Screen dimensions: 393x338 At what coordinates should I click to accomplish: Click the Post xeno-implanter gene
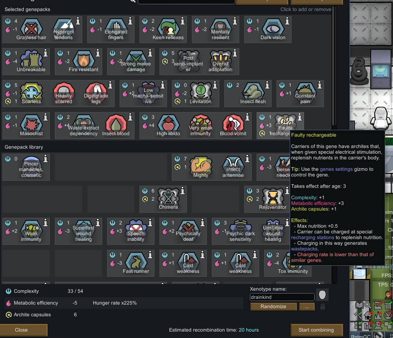coord(188,62)
